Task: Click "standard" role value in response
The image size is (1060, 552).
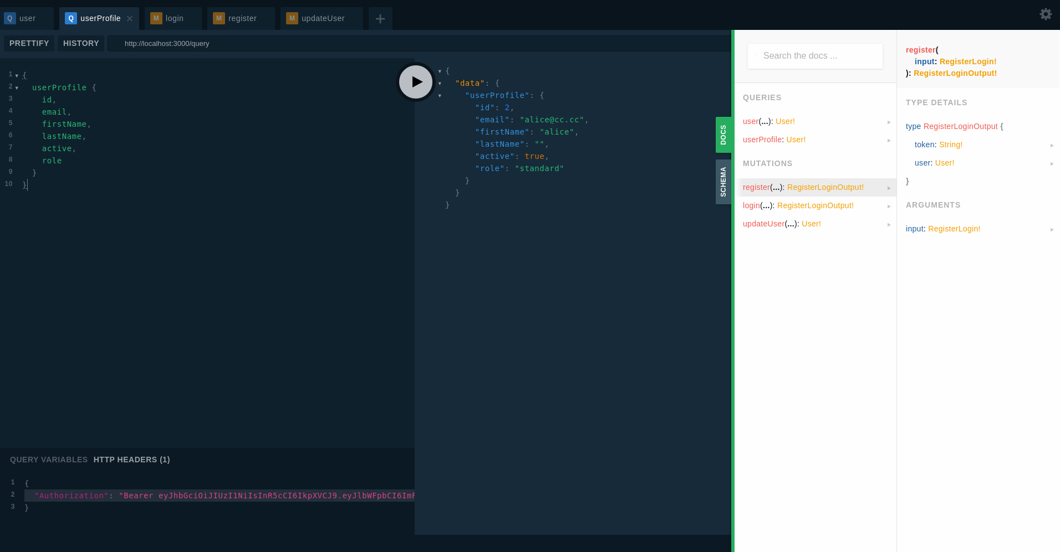Action: tap(539, 168)
